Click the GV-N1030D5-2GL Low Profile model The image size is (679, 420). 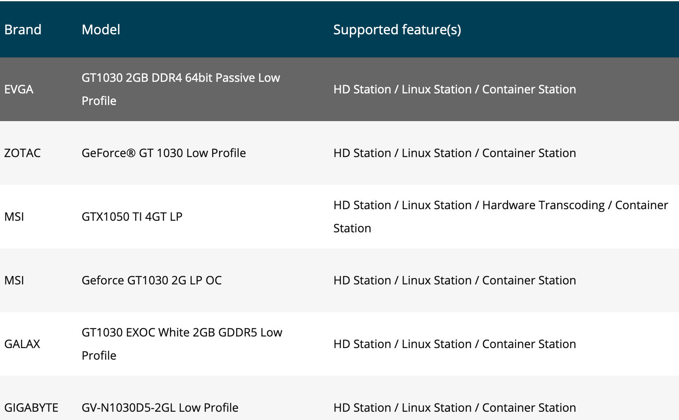click(x=160, y=408)
